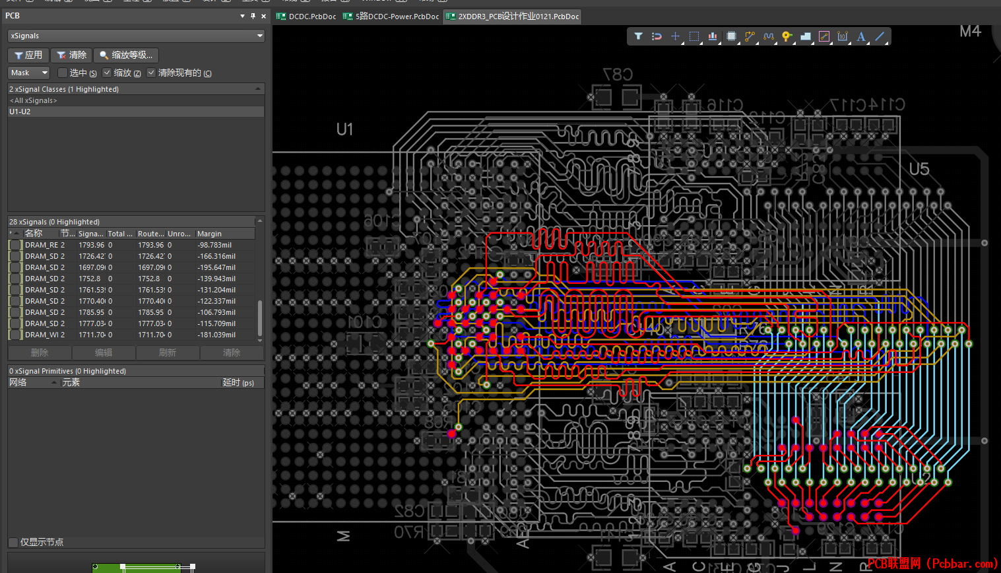Select the margin value -122.337mil
Image resolution: width=1001 pixels, height=573 pixels.
(216, 301)
